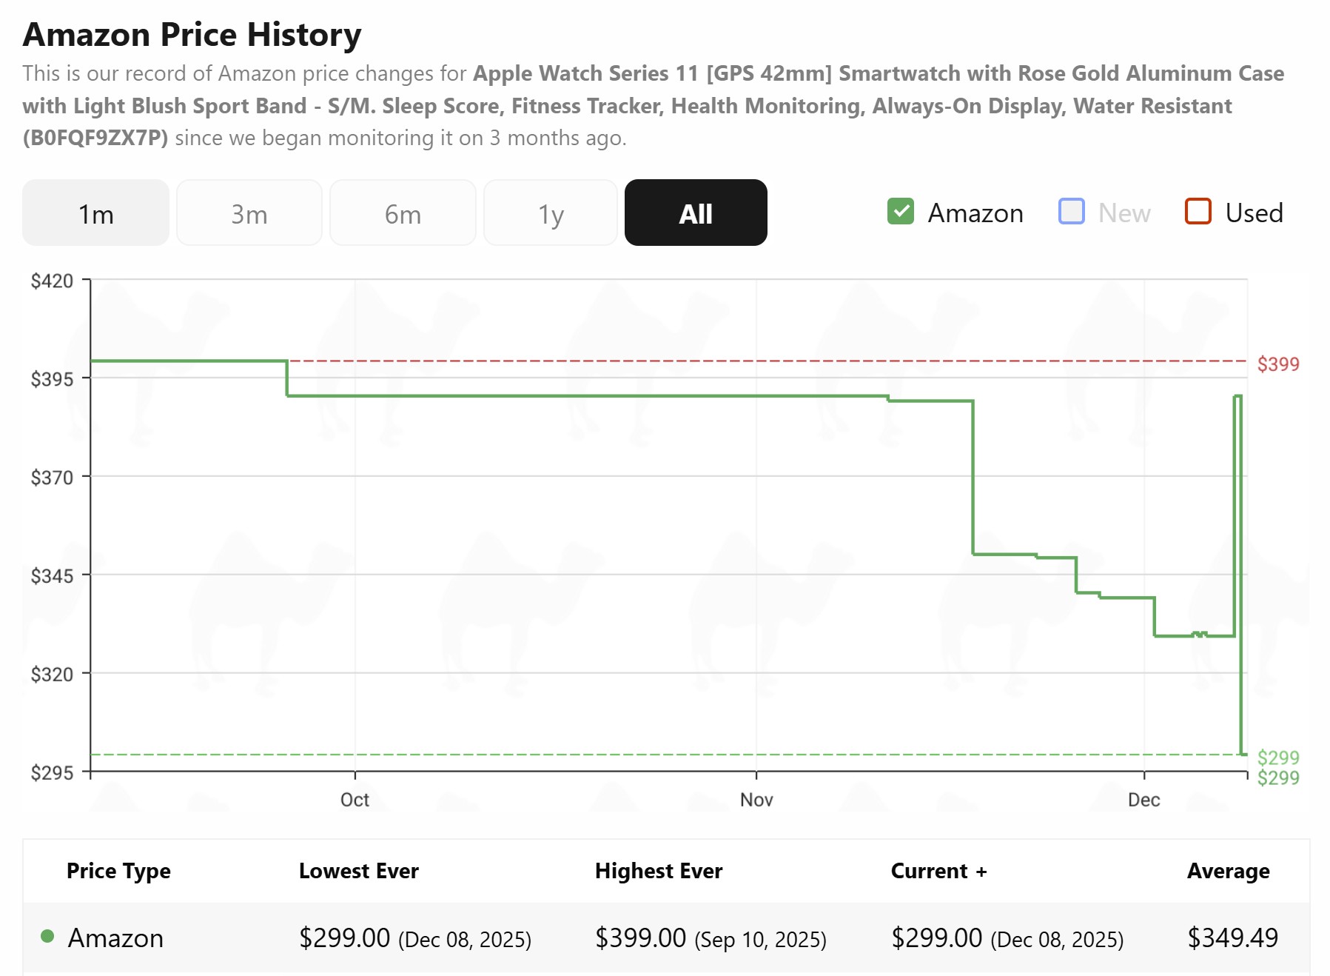
Task: Click the Price Type column header
Action: pos(118,871)
